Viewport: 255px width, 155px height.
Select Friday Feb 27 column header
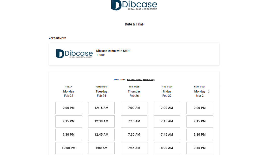coord(167,91)
